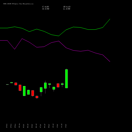
Task: Click the '23 Jun' x-axis date label
Action: pos(7,126)
